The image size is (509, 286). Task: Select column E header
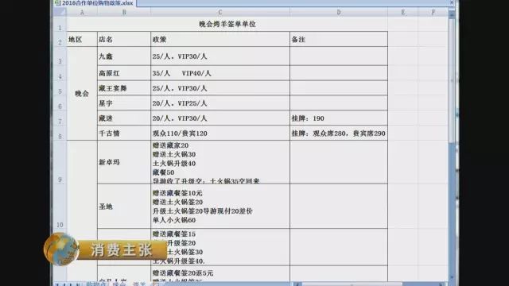coord(403,13)
